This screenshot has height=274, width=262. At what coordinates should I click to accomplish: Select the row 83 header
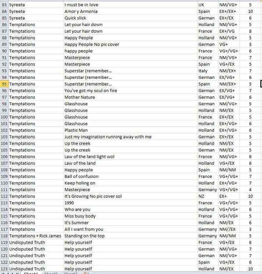tap(4, 5)
